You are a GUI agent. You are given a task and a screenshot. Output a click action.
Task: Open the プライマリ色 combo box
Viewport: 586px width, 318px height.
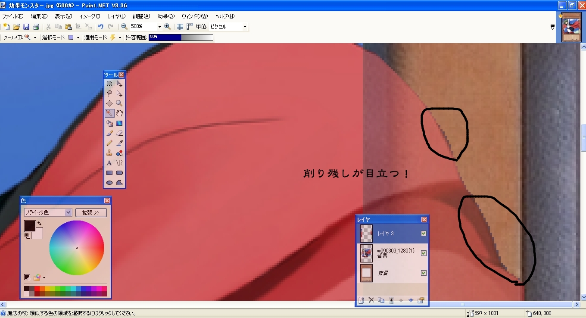pyautogui.click(x=48, y=212)
